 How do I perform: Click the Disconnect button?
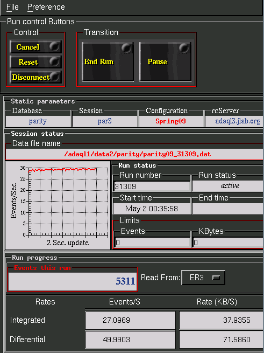pos(35,77)
